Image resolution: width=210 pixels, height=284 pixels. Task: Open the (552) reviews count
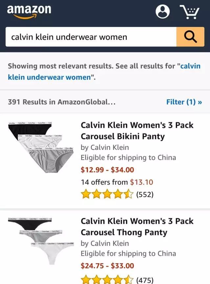(145, 194)
